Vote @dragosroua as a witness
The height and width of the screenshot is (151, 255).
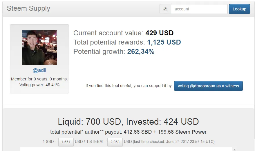click(208, 86)
